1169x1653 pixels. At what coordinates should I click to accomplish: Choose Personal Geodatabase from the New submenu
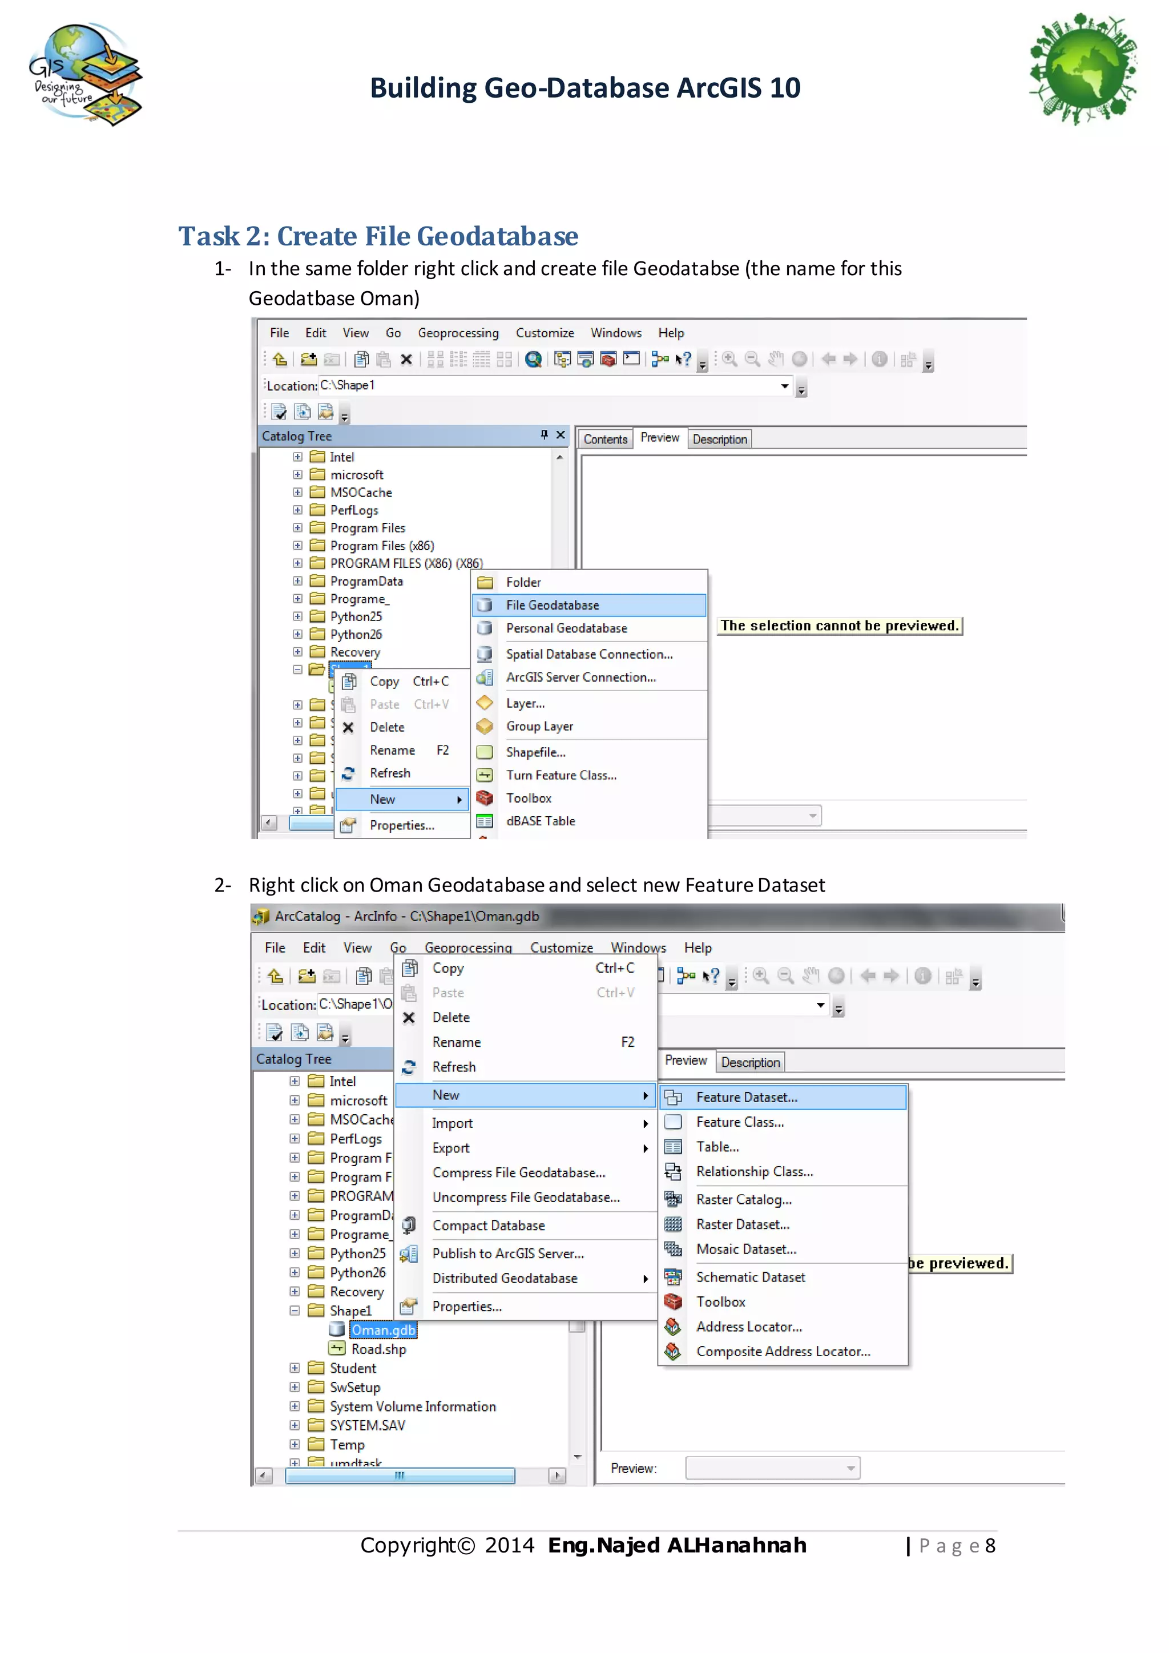click(589, 628)
